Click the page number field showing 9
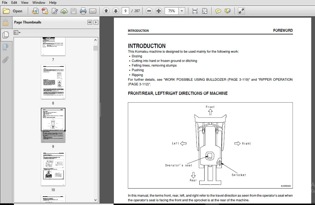 (x=125, y=11)
